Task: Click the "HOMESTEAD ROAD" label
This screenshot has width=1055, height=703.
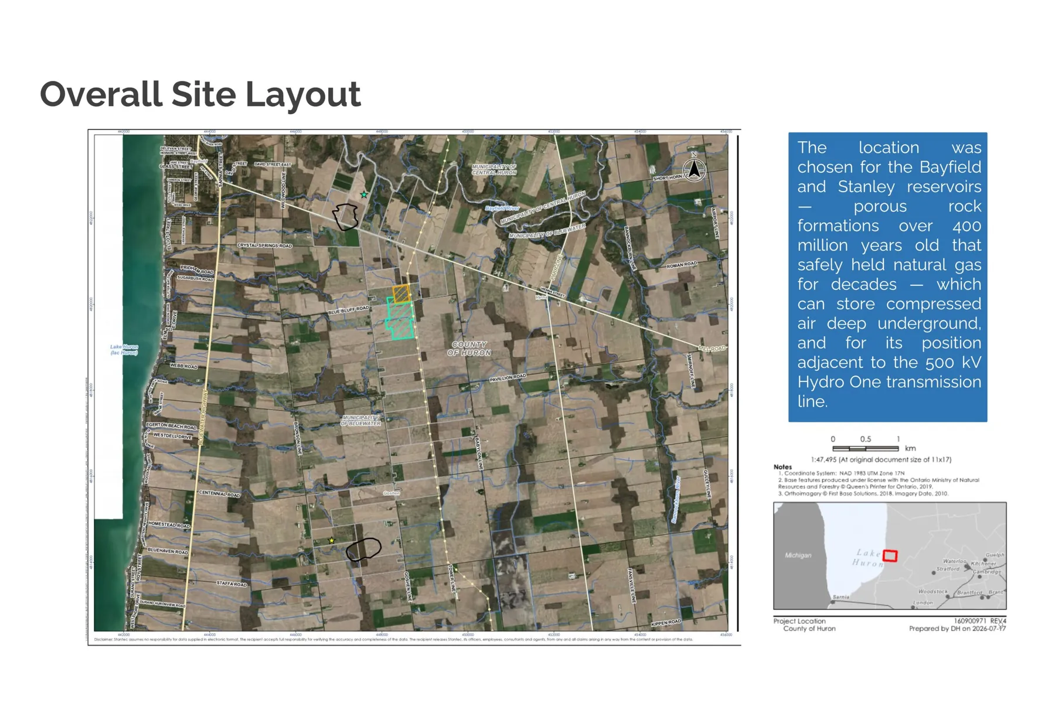Action: pos(169,525)
